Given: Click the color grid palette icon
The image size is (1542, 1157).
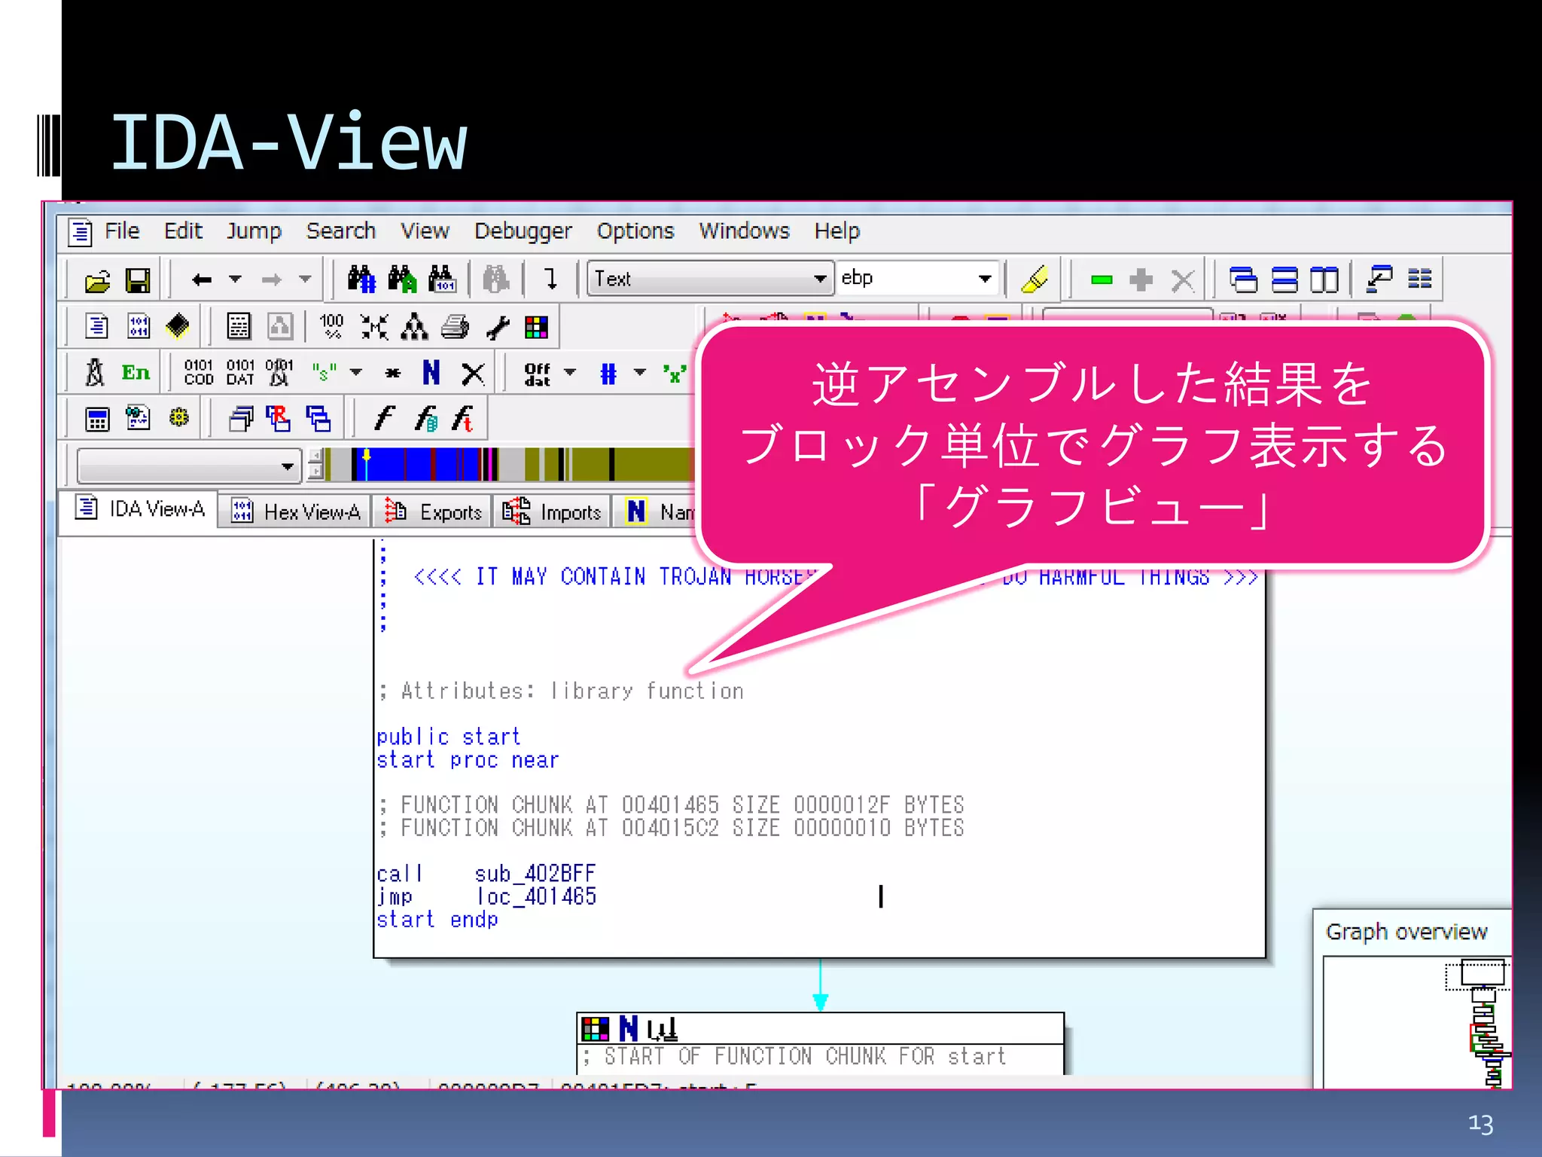Looking at the screenshot, I should coord(536,327).
